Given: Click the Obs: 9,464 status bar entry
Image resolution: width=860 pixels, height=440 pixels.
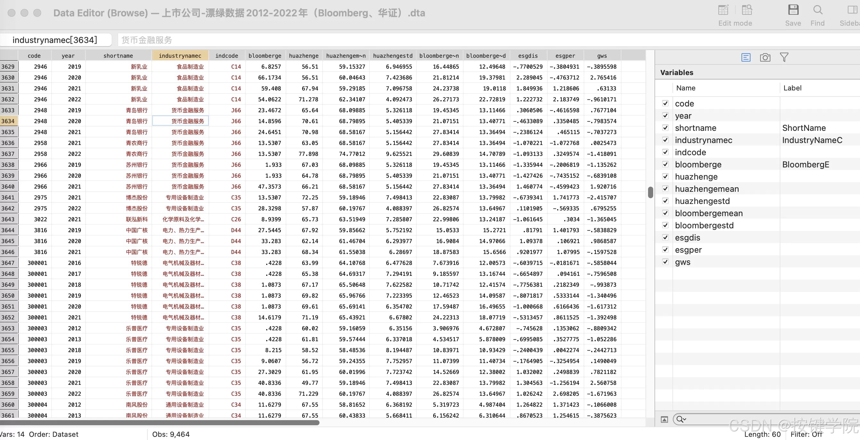Looking at the screenshot, I should [x=171, y=434].
